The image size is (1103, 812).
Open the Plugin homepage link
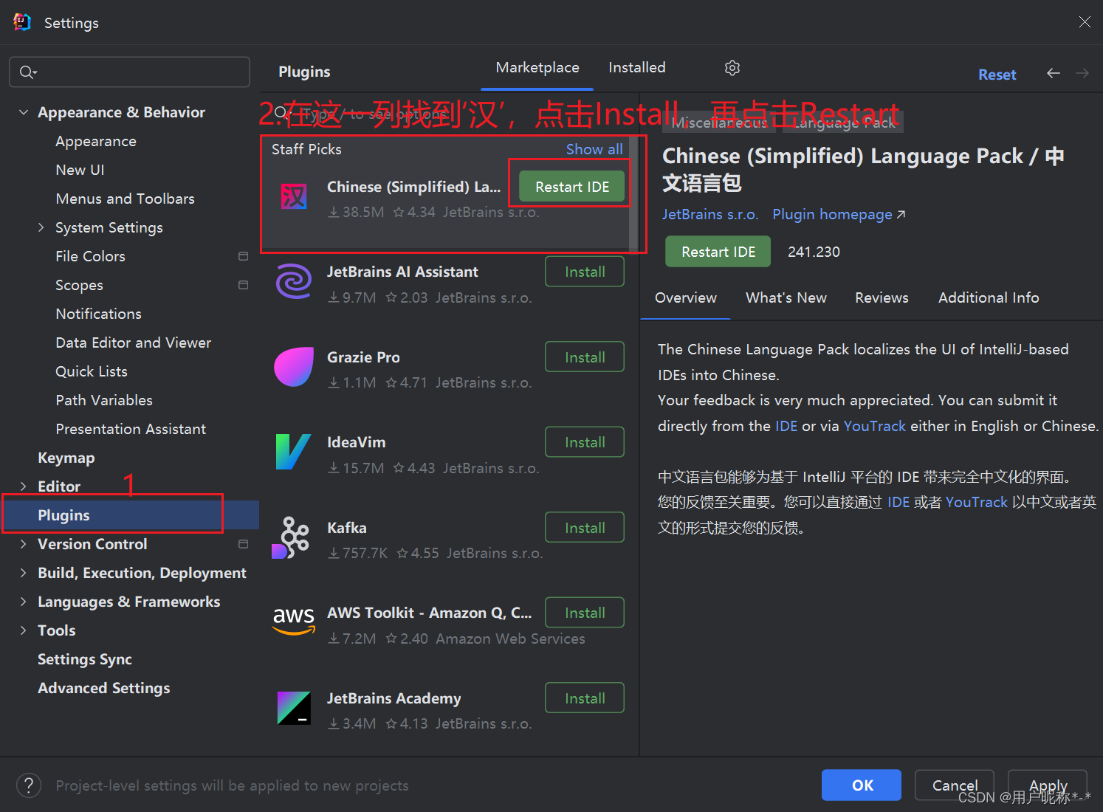point(839,214)
